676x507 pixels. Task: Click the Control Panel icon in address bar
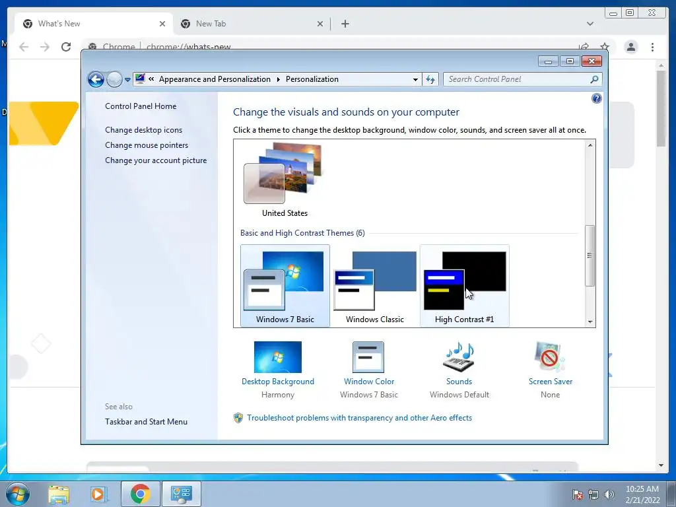(x=140, y=79)
